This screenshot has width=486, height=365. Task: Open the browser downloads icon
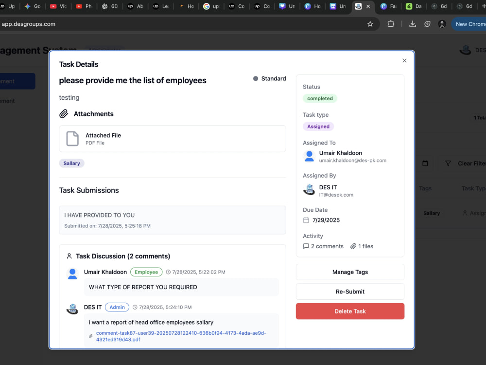tap(413, 24)
